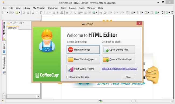175x104 pixels.
Task: Toggle Italic formatting
Action: point(71,13)
